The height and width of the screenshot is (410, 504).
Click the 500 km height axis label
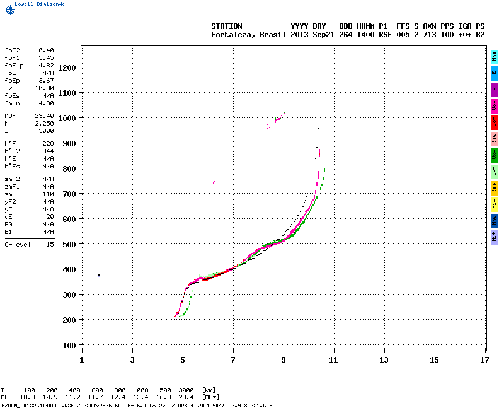tap(69, 245)
